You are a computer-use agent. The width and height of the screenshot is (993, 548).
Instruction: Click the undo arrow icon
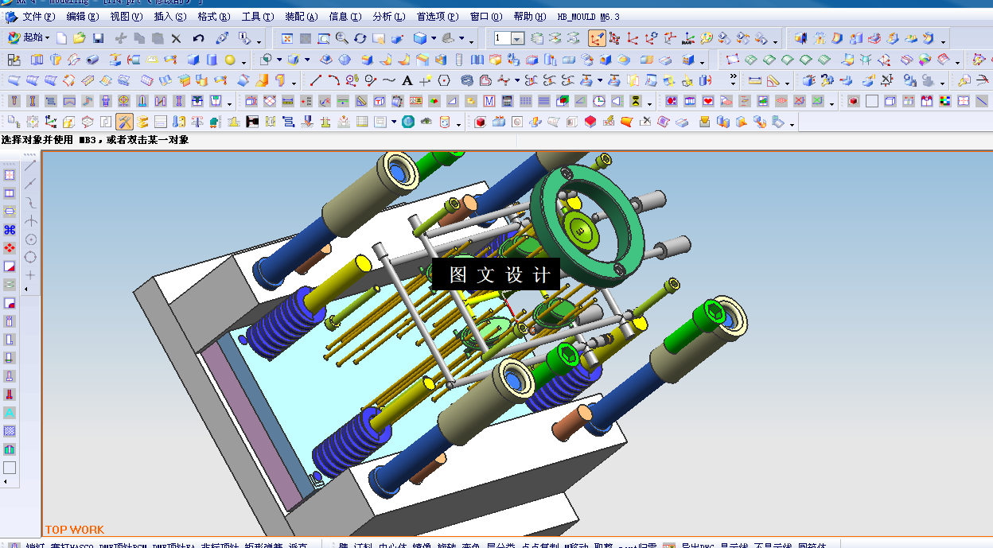point(199,38)
